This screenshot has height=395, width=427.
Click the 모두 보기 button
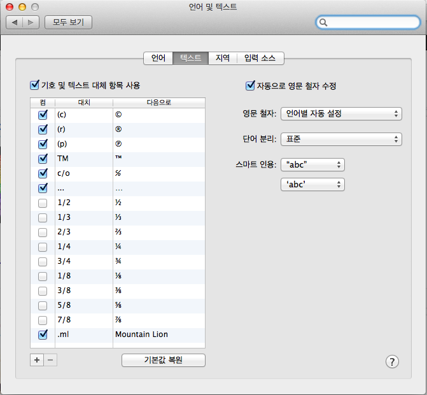68,22
